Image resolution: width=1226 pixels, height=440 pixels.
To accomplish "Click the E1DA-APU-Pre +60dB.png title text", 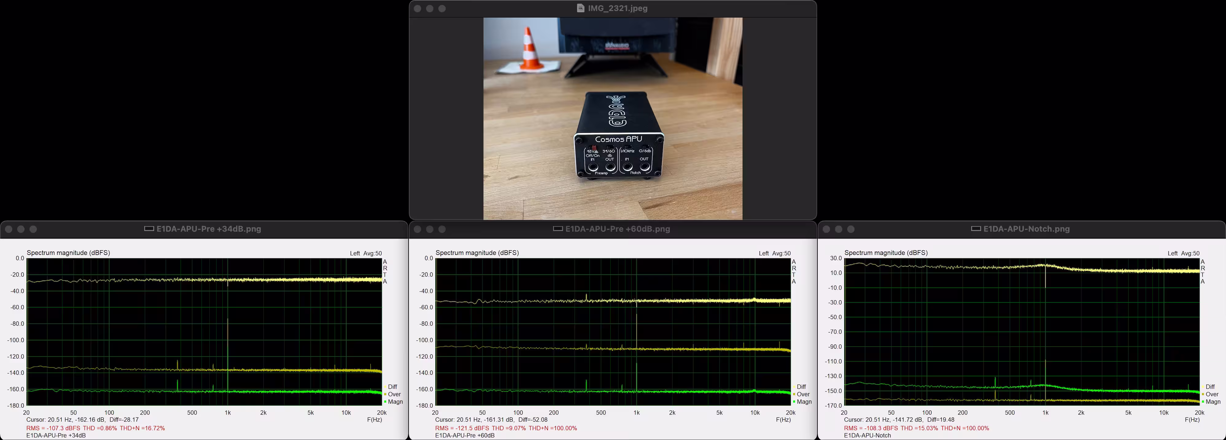I will 617,229.
